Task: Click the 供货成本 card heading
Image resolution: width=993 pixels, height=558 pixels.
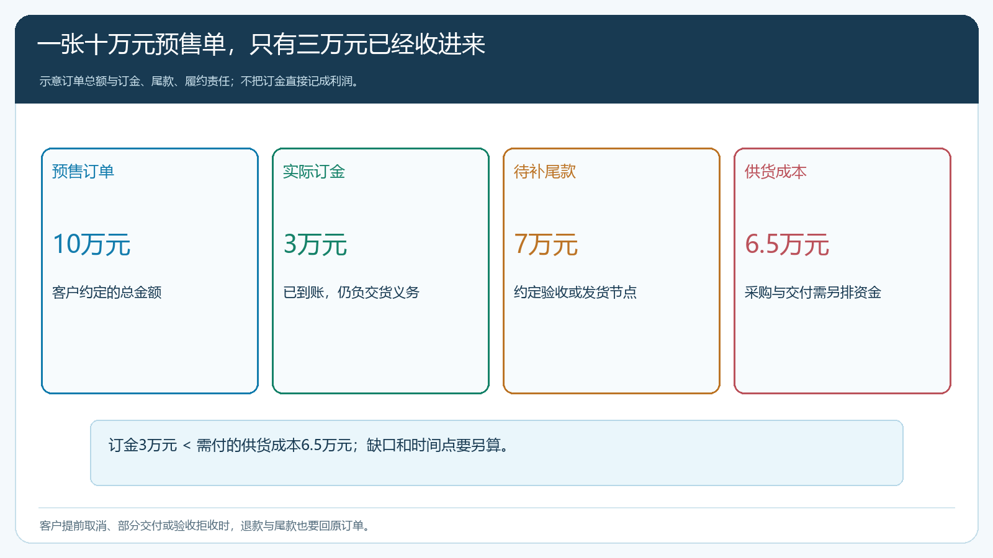Action: click(x=776, y=172)
